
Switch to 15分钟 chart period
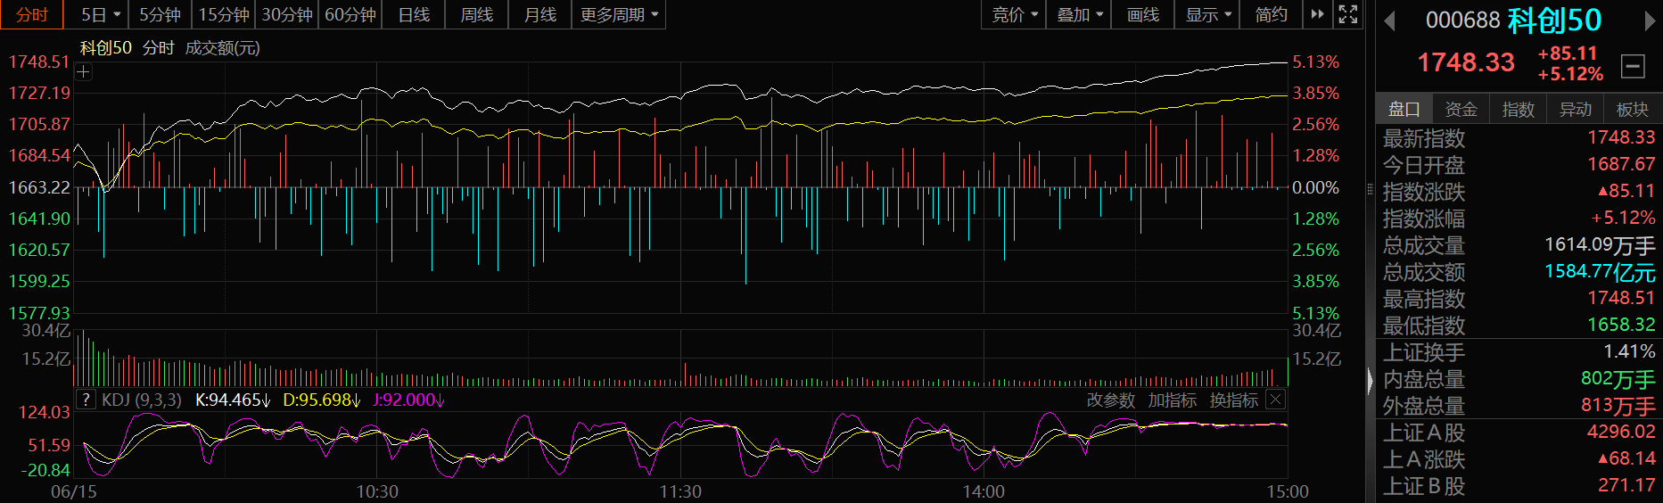(223, 14)
